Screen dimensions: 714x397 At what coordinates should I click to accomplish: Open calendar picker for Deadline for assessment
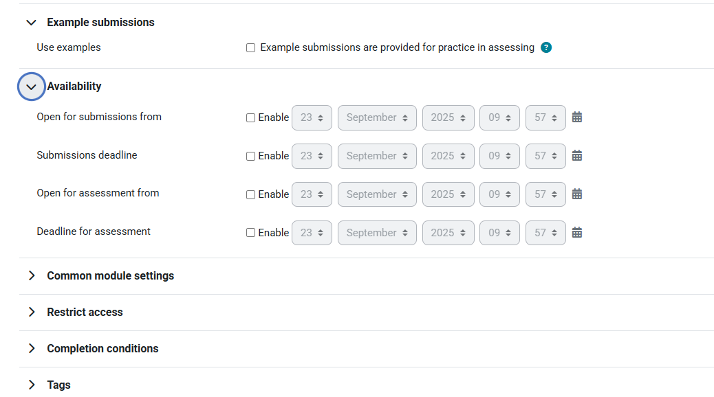[577, 233]
